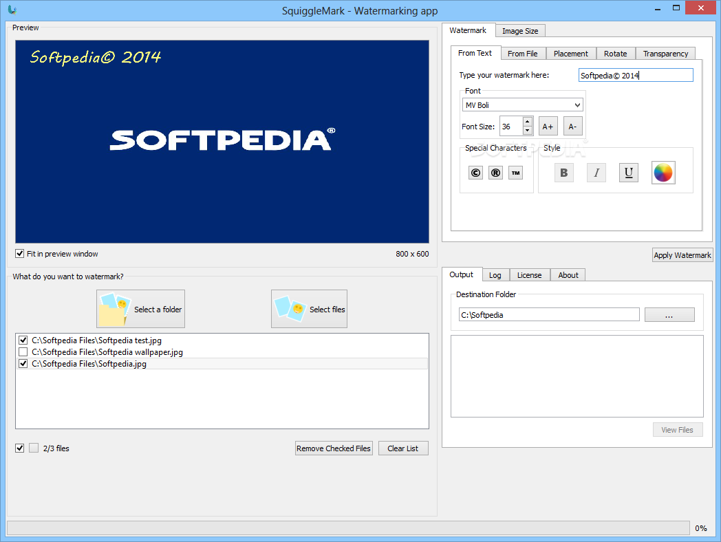This screenshot has height=542, width=721.
Task: Click the 800 x 600 dimensions text
Action: pyautogui.click(x=412, y=254)
